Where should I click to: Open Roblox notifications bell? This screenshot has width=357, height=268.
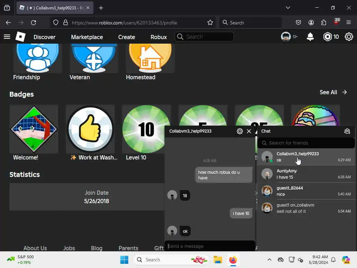(x=310, y=37)
